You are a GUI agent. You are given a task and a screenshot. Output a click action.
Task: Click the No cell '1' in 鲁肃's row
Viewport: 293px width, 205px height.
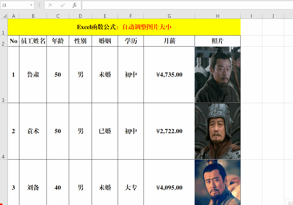coord(13,75)
